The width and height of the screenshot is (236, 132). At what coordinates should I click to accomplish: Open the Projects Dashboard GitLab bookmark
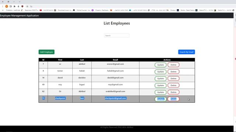[x=104, y=10]
